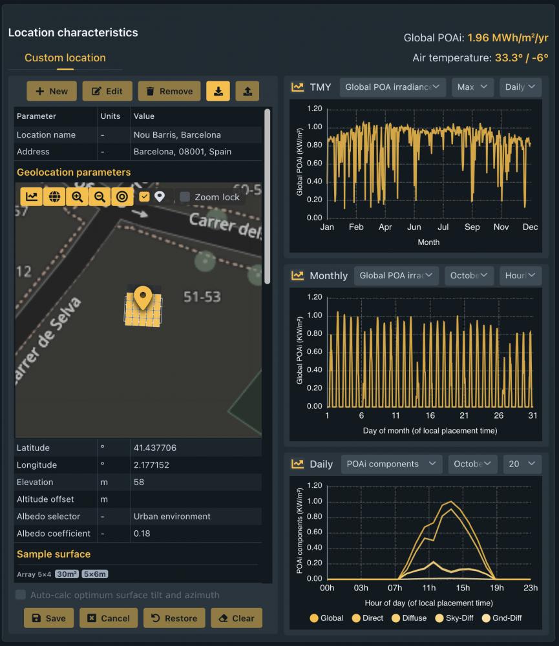
Task: Click the Value column header
Action: [x=144, y=116]
